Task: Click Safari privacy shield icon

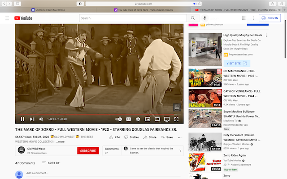Action: (80, 4)
